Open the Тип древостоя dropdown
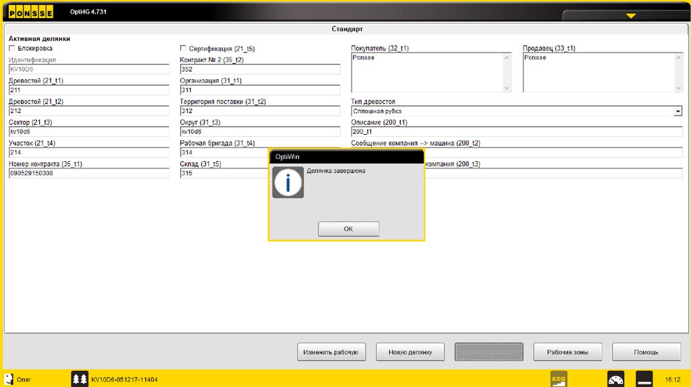The image size is (691, 387). click(x=678, y=111)
